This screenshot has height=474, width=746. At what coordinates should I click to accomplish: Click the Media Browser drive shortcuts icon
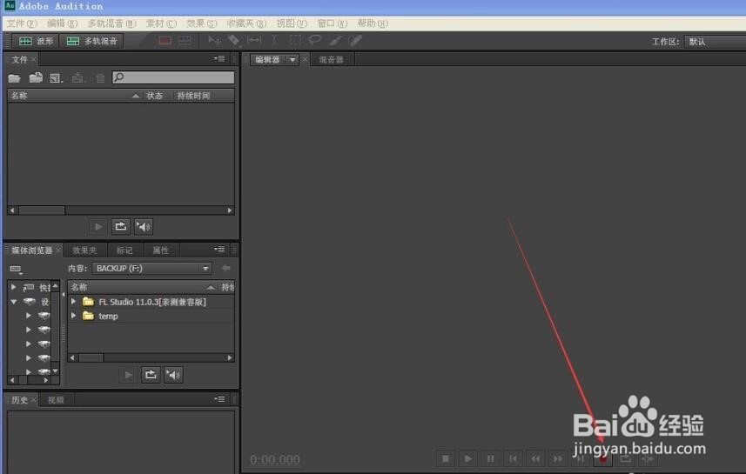click(17, 270)
